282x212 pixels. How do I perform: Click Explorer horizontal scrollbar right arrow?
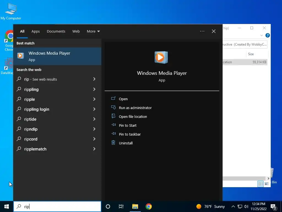[x=268, y=178]
